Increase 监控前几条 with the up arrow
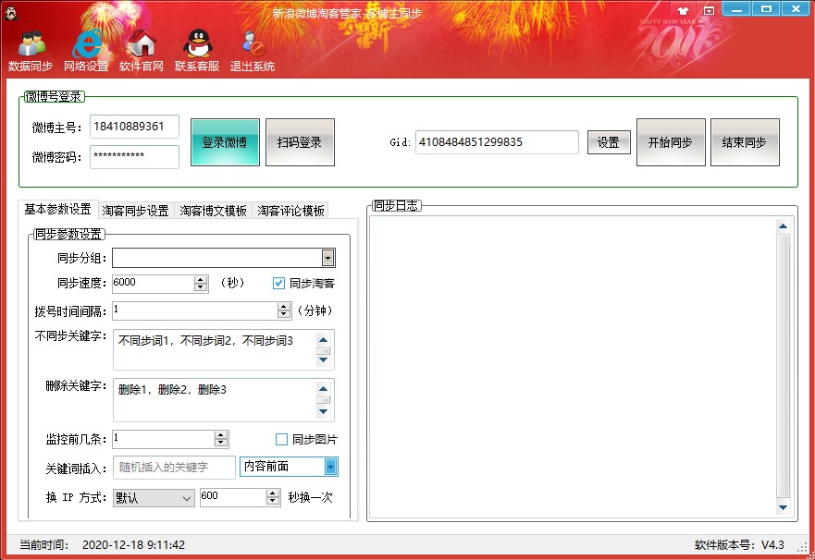 tap(221, 435)
